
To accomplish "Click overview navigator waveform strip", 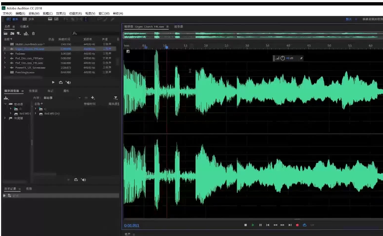I will 253,35.
